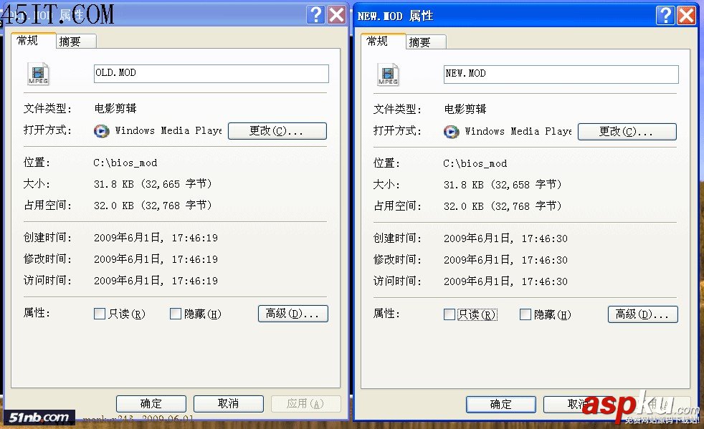This screenshot has height=429, width=704.
Task: Click 创建时间 value 17:46:30 in NEW.MOD window
Action: coord(505,238)
